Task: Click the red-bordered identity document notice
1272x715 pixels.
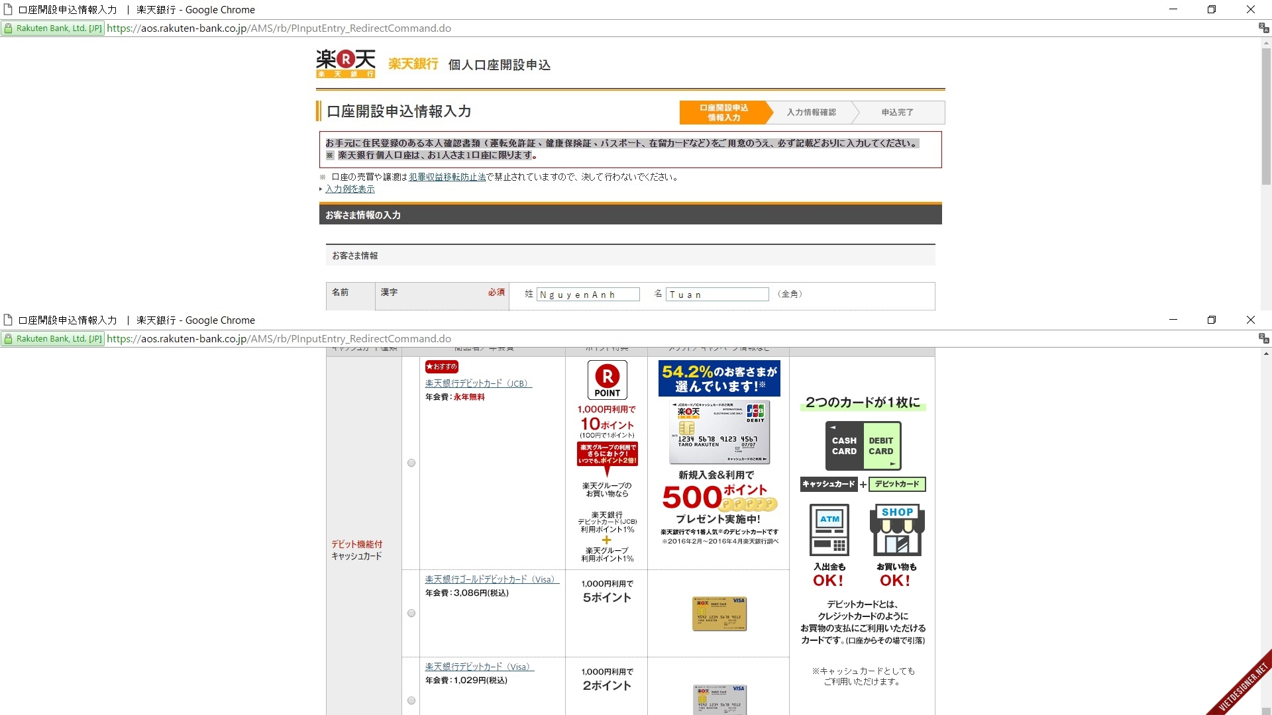Action: tap(630, 149)
